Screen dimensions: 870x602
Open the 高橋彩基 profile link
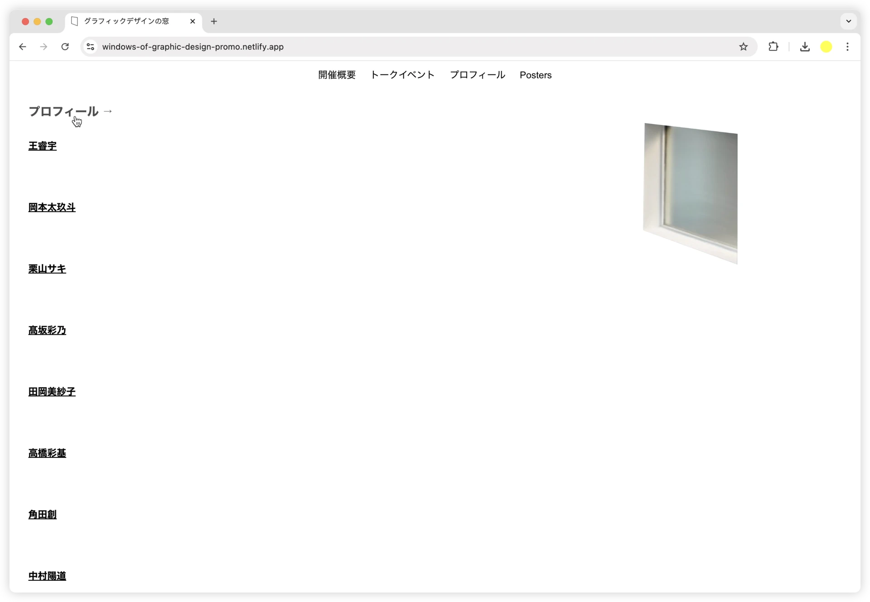pos(47,453)
